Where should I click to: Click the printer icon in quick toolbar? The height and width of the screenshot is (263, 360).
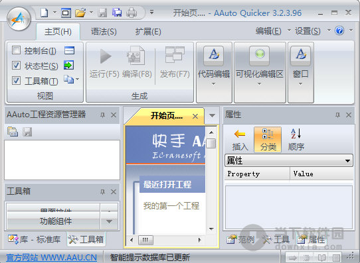(132, 13)
